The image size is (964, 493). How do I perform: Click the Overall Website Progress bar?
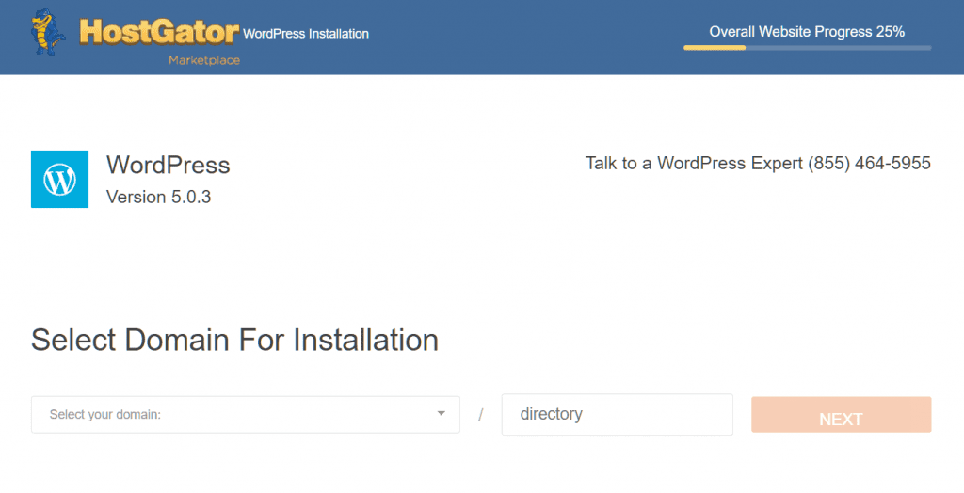click(x=807, y=48)
